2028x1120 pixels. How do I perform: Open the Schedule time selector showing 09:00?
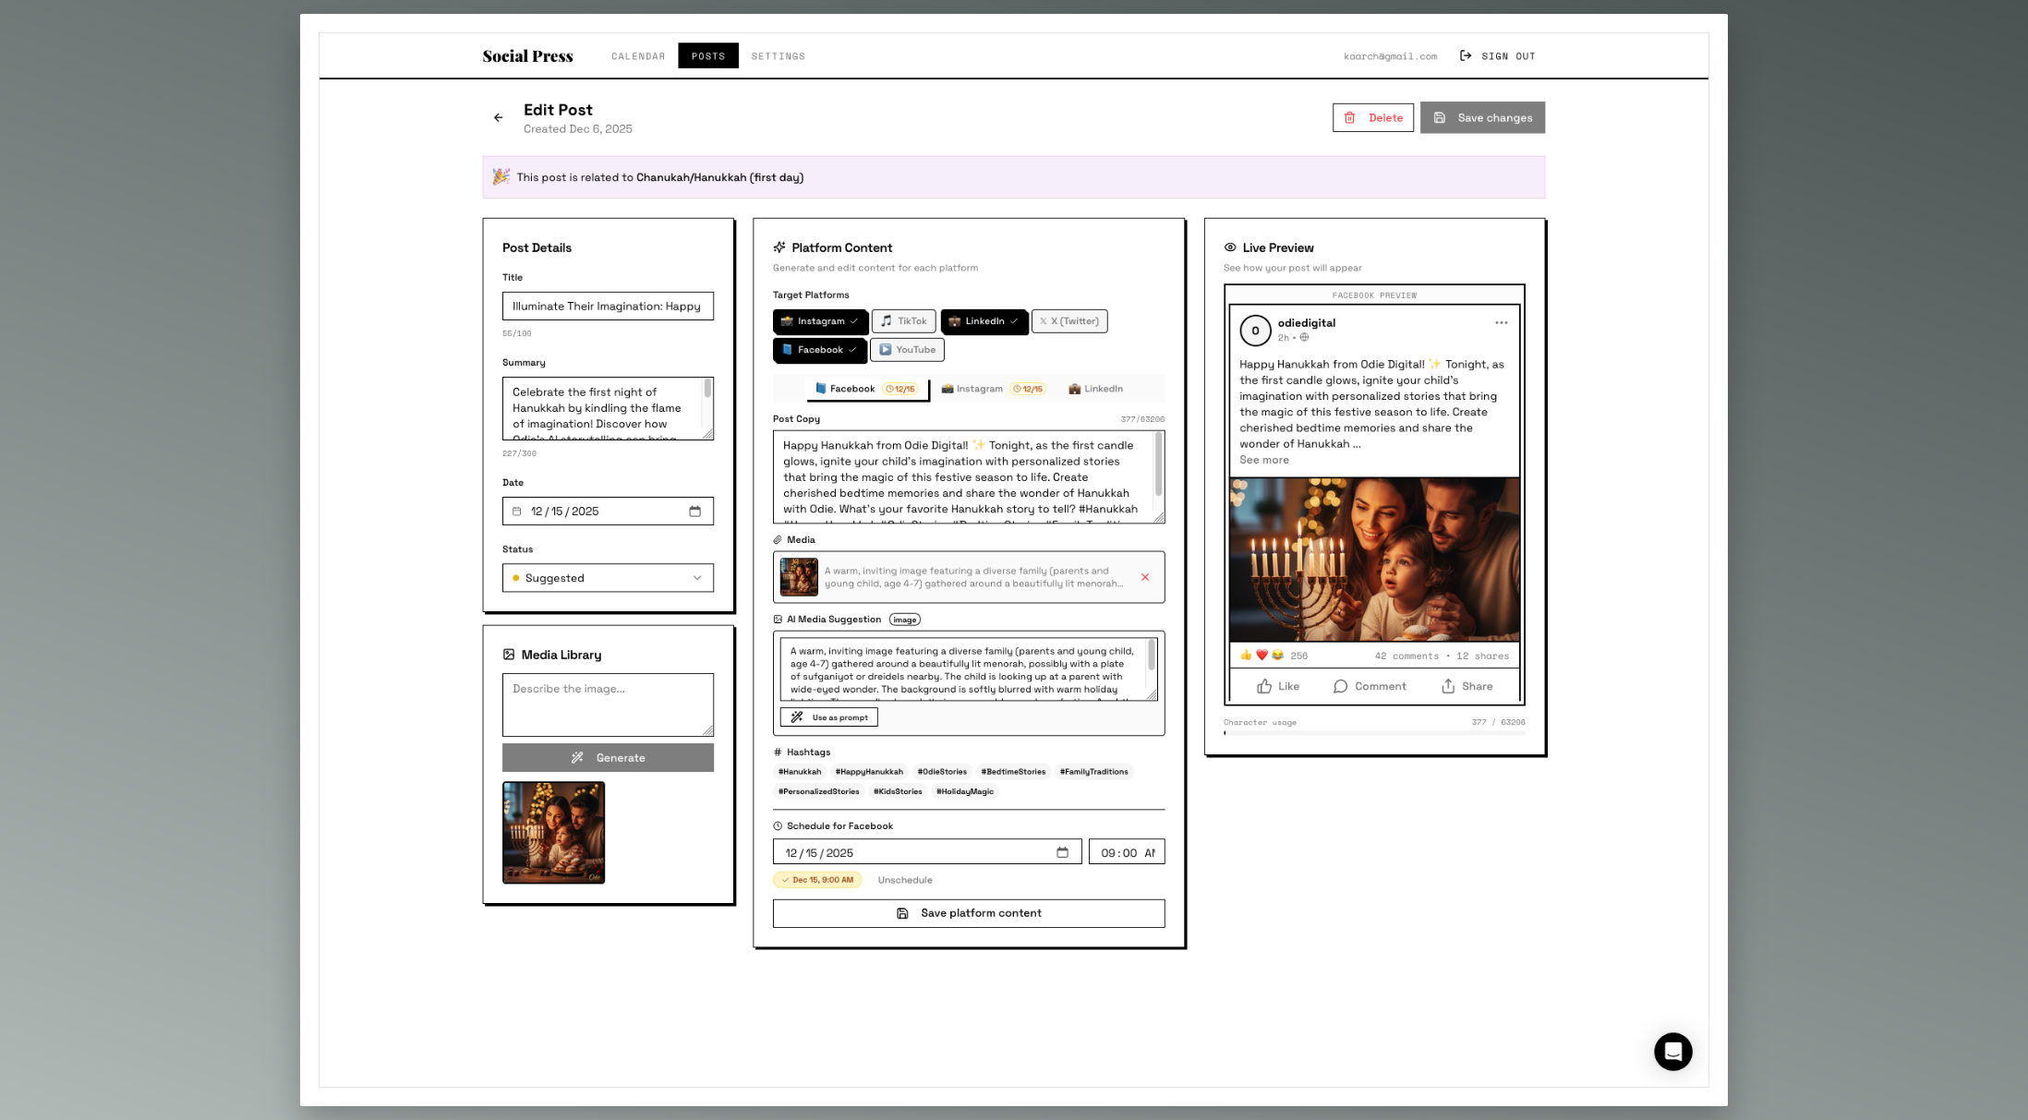click(x=1126, y=851)
